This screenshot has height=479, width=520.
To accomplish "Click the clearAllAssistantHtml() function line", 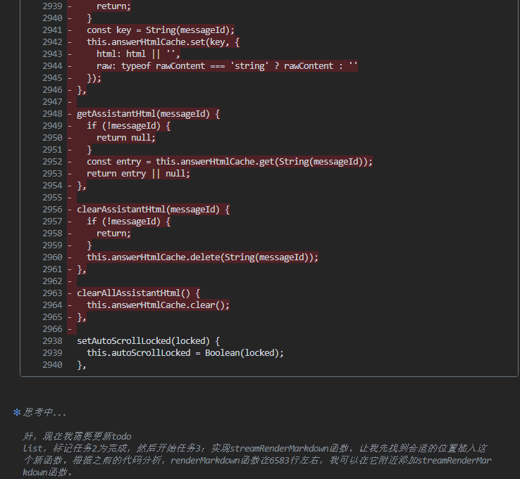I will (x=139, y=293).
